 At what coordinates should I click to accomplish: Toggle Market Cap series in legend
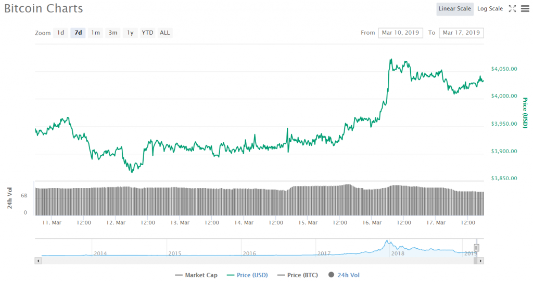pos(196,275)
